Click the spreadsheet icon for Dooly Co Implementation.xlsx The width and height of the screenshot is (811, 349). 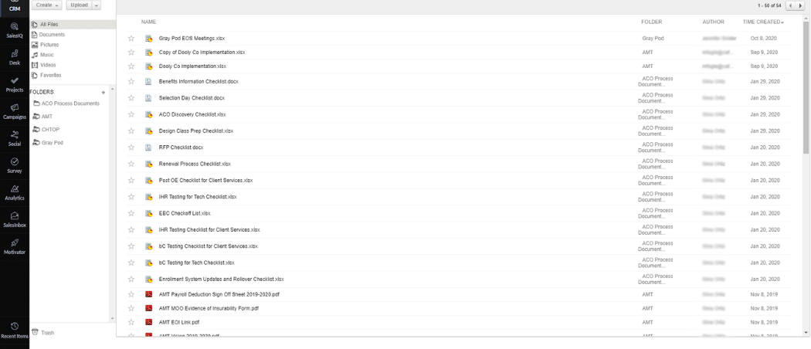[149, 66]
